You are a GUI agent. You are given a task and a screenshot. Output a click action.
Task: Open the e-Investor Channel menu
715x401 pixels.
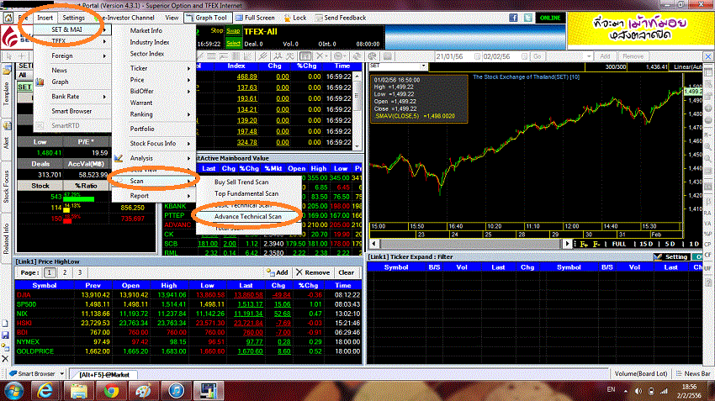129,18
